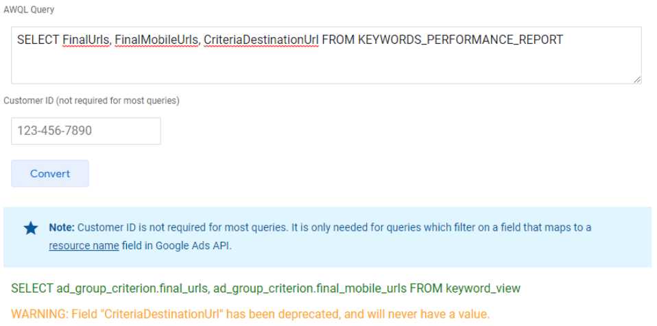Image resolution: width=657 pixels, height=326 pixels.
Task: Click the bold Note: text
Action: point(62,227)
